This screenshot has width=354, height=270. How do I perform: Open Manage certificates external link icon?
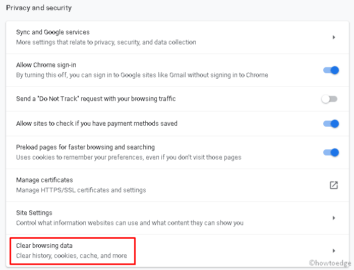tap(333, 185)
